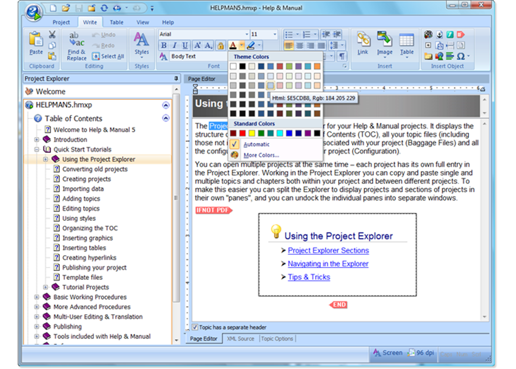Image resolution: width=516 pixels, height=369 pixels.
Task: Click the numbered list icon
Action: [307, 34]
